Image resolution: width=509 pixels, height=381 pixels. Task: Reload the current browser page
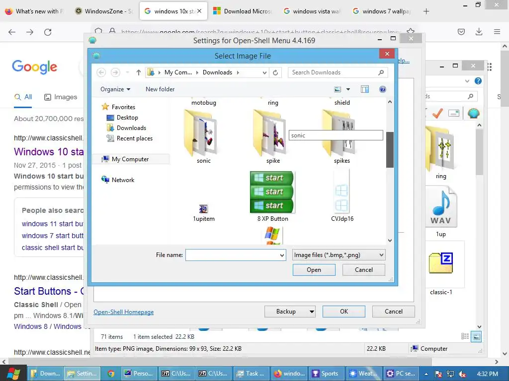tap(48, 32)
